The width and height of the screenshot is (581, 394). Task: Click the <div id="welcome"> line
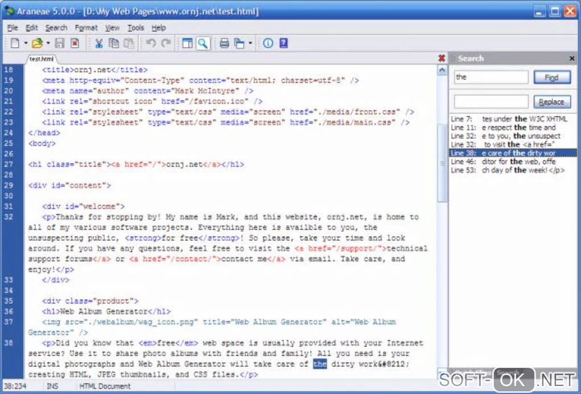(83, 206)
